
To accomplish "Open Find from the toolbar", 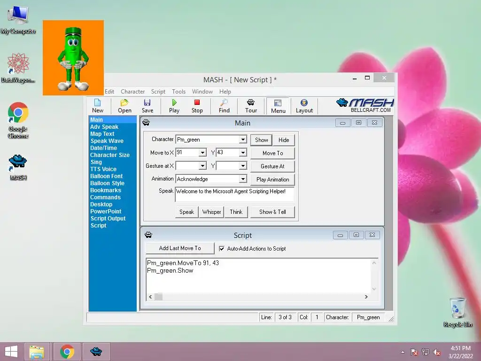I will tap(224, 106).
